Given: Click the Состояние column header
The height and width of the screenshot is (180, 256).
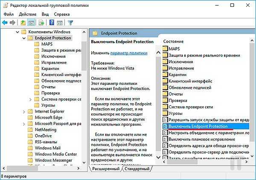Looking at the screenshot, I should (x=173, y=41).
